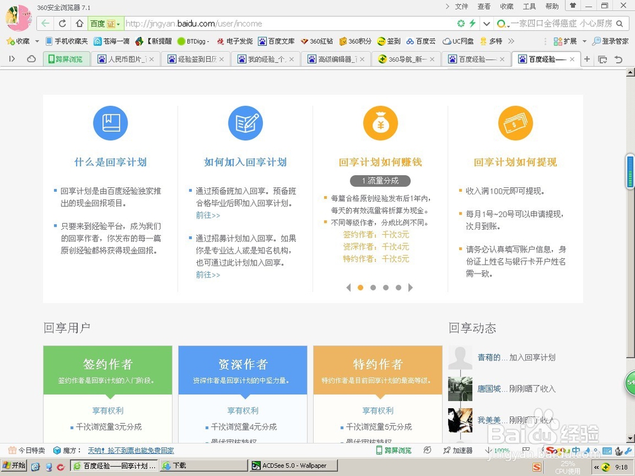The width and height of the screenshot is (635, 476).
Task: Select the third carousel dot
Action: point(385,288)
